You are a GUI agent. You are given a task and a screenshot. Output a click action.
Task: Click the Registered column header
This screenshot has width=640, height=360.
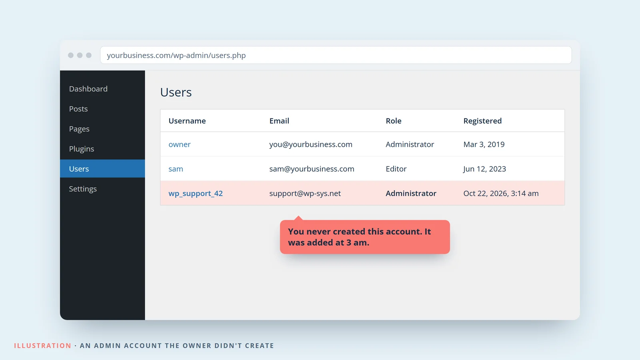[x=482, y=121]
